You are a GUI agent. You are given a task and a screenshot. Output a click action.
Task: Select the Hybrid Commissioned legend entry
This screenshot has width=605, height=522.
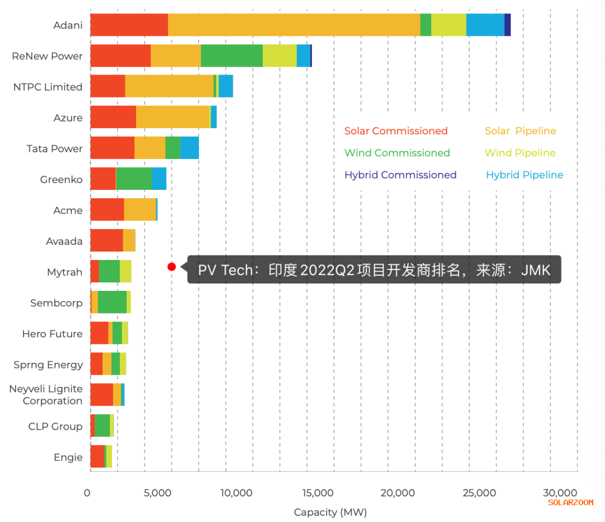click(400, 175)
